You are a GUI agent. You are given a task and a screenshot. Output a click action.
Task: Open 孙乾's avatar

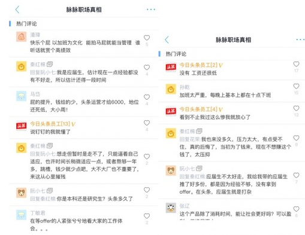click(171, 89)
